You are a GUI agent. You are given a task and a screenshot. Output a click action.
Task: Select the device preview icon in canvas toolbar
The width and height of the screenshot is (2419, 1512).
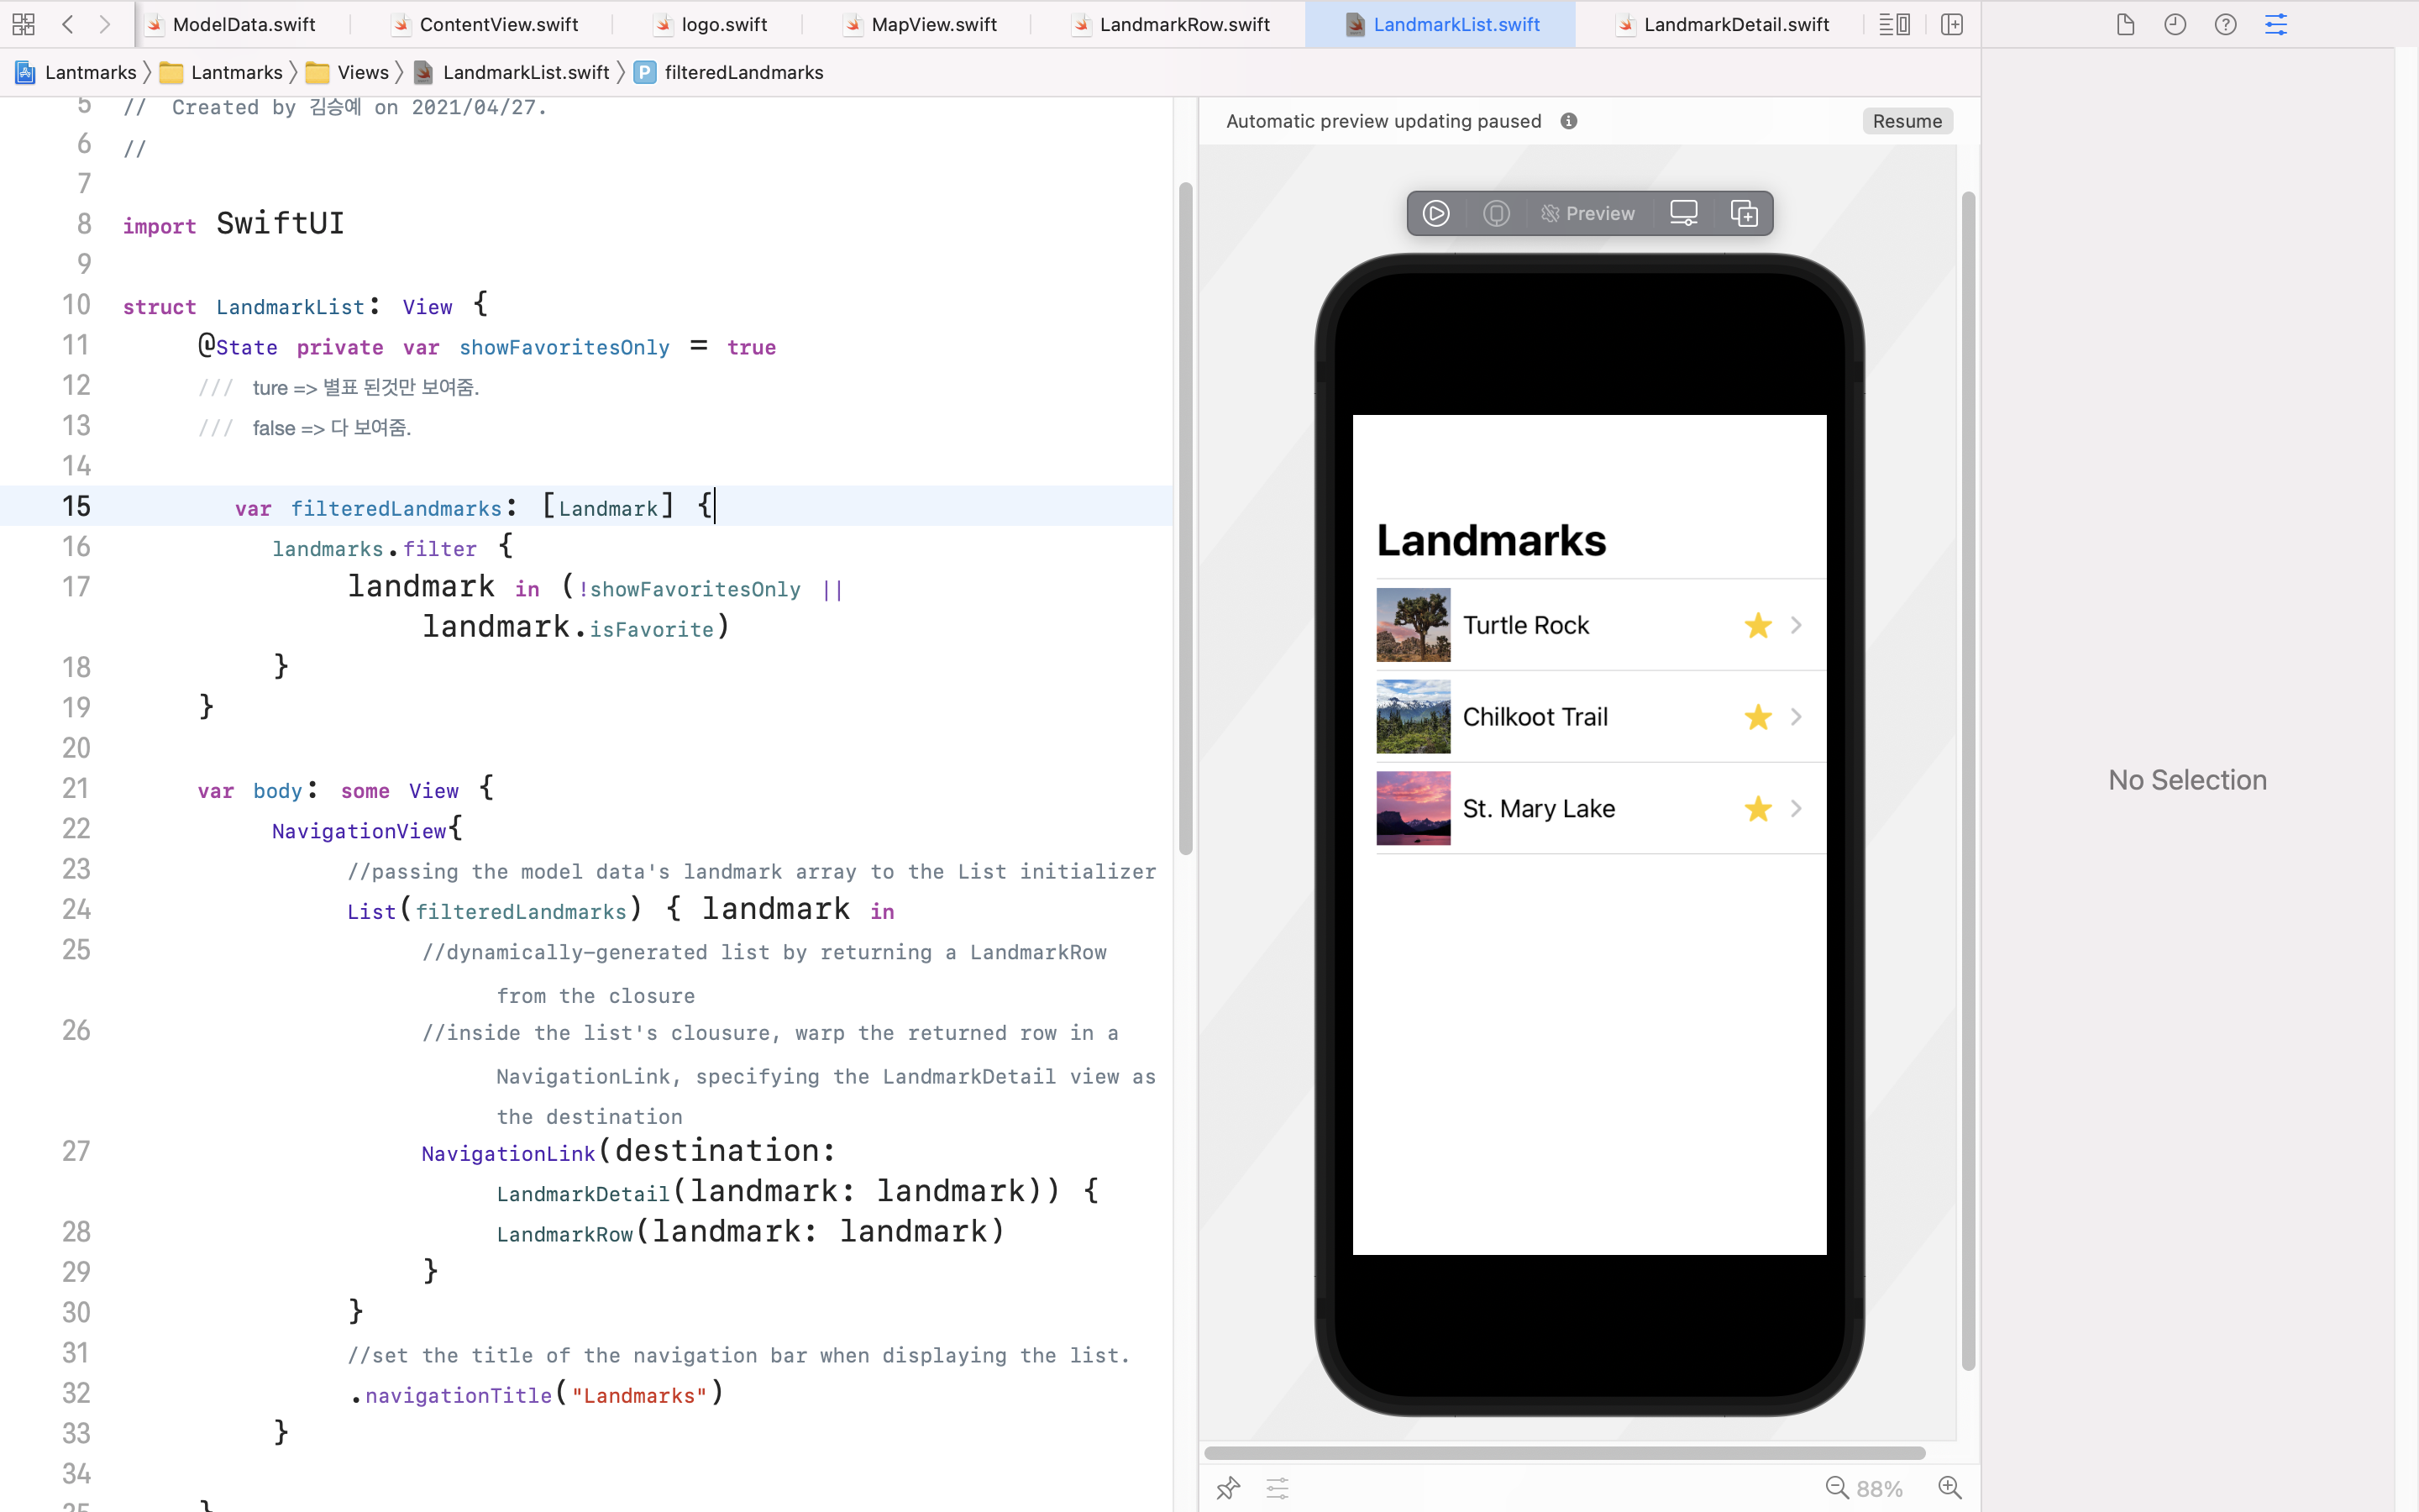point(1685,213)
